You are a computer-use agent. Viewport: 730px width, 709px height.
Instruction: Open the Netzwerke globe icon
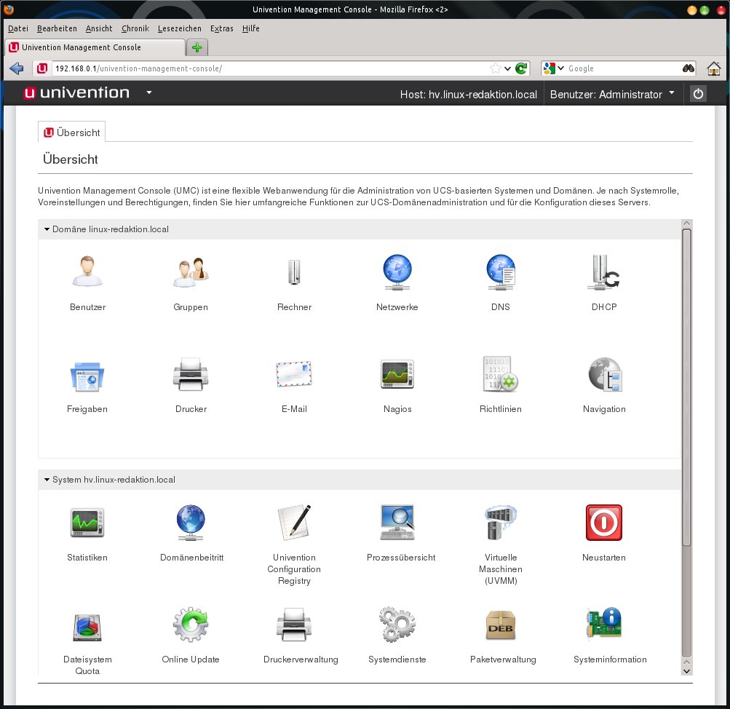coord(397,272)
